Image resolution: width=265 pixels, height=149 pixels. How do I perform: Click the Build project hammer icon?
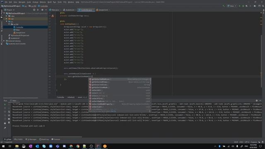(x=224, y=6)
